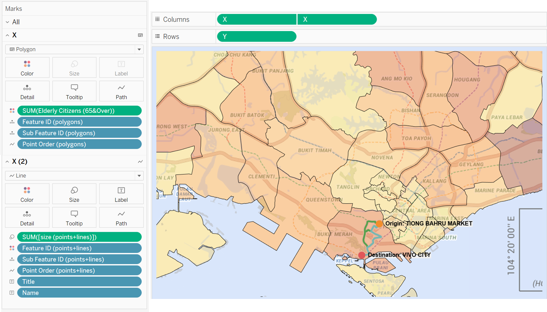Click the Size button in X (2) line marks
The height and width of the screenshot is (312, 547).
[74, 194]
